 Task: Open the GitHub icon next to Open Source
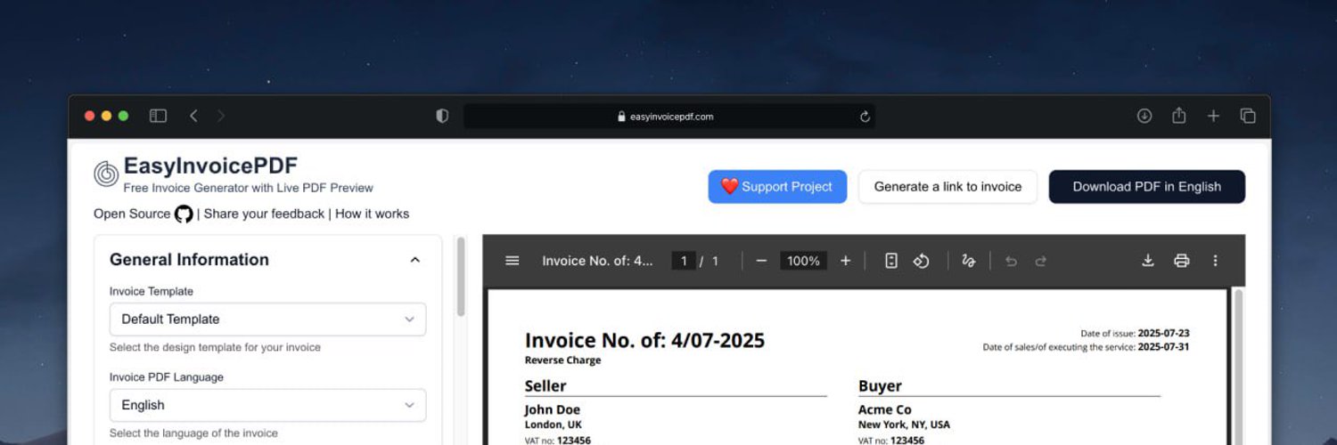pos(184,214)
